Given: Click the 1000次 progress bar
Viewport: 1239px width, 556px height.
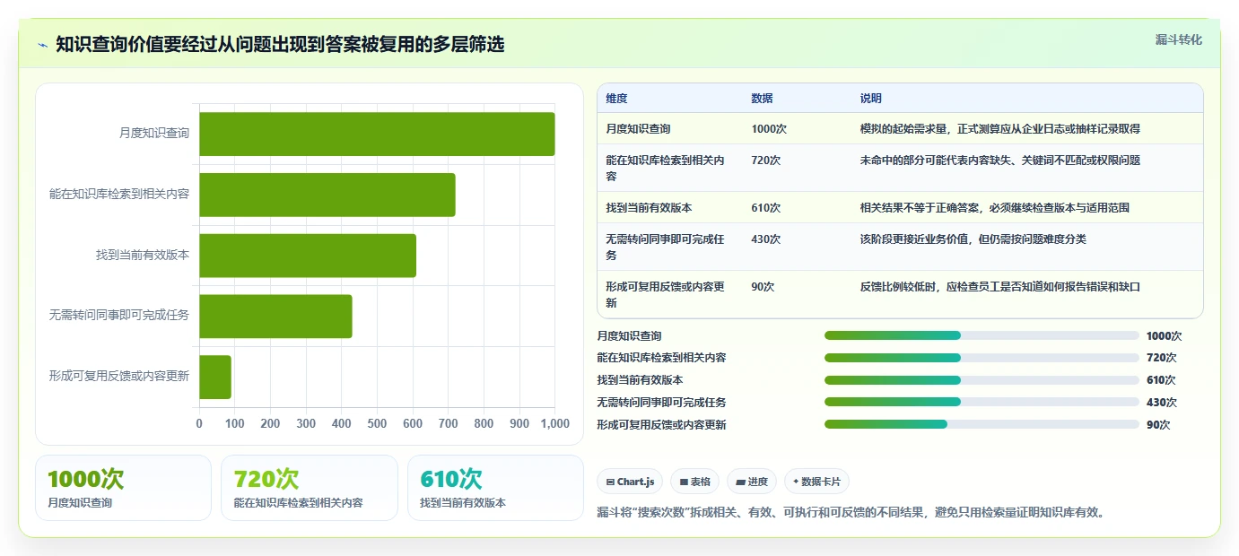Looking at the screenshot, I should pos(982,335).
